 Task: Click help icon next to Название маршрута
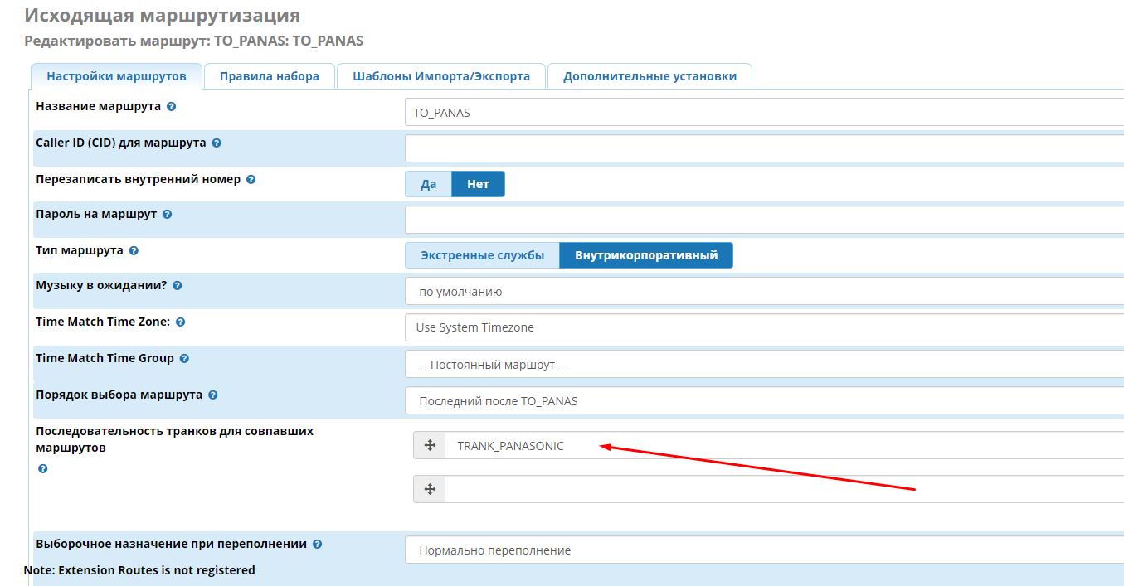click(x=171, y=107)
